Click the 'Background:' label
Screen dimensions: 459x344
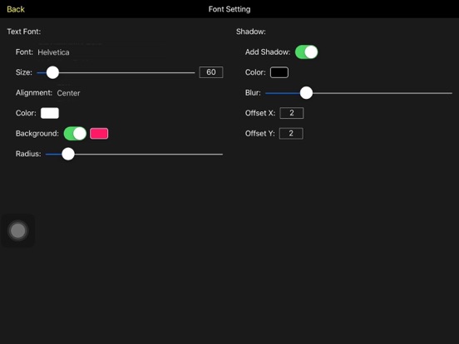(37, 134)
